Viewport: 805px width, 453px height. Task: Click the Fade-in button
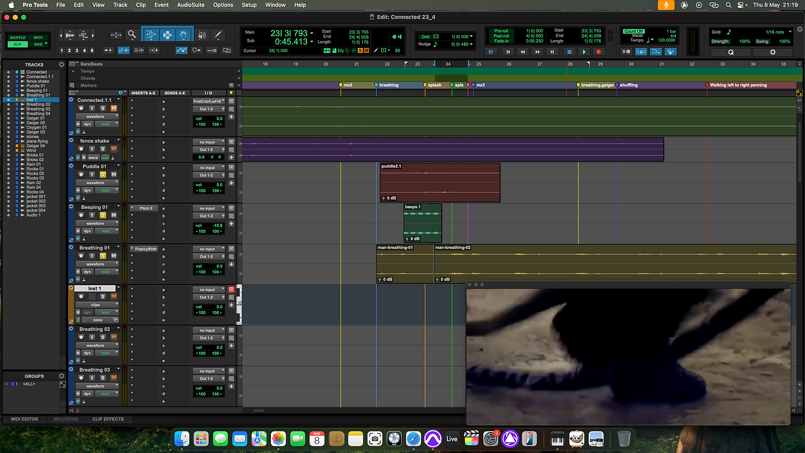point(501,41)
